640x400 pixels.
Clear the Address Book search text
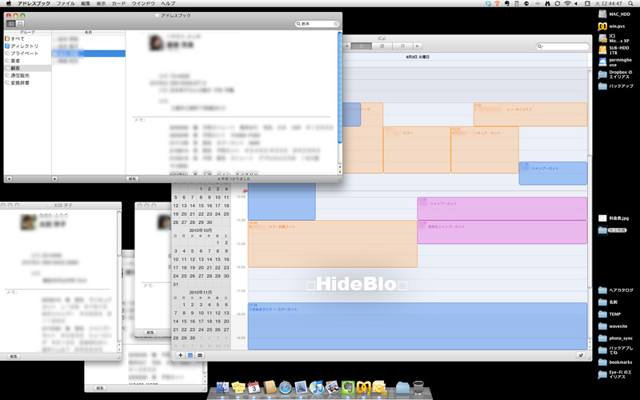(x=336, y=24)
